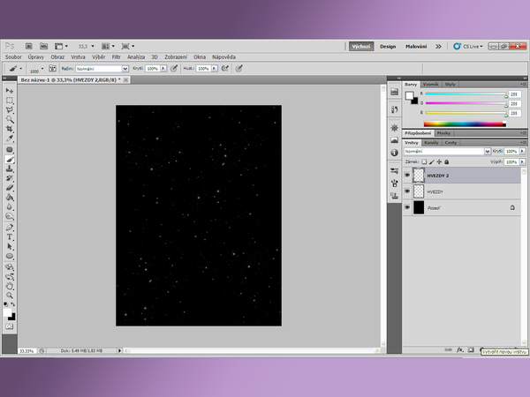
Task: Open the Filtr menu
Action: pyautogui.click(x=116, y=56)
